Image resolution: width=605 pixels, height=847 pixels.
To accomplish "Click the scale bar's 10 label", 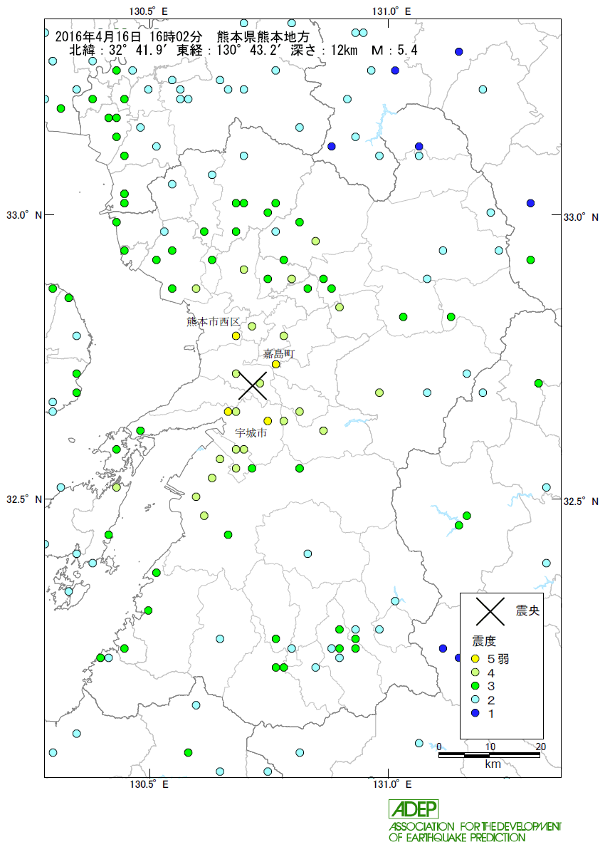I will (x=490, y=747).
